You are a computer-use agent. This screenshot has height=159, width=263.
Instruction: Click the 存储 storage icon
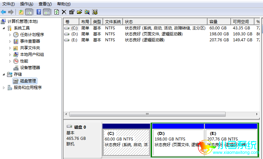(x=10, y=74)
